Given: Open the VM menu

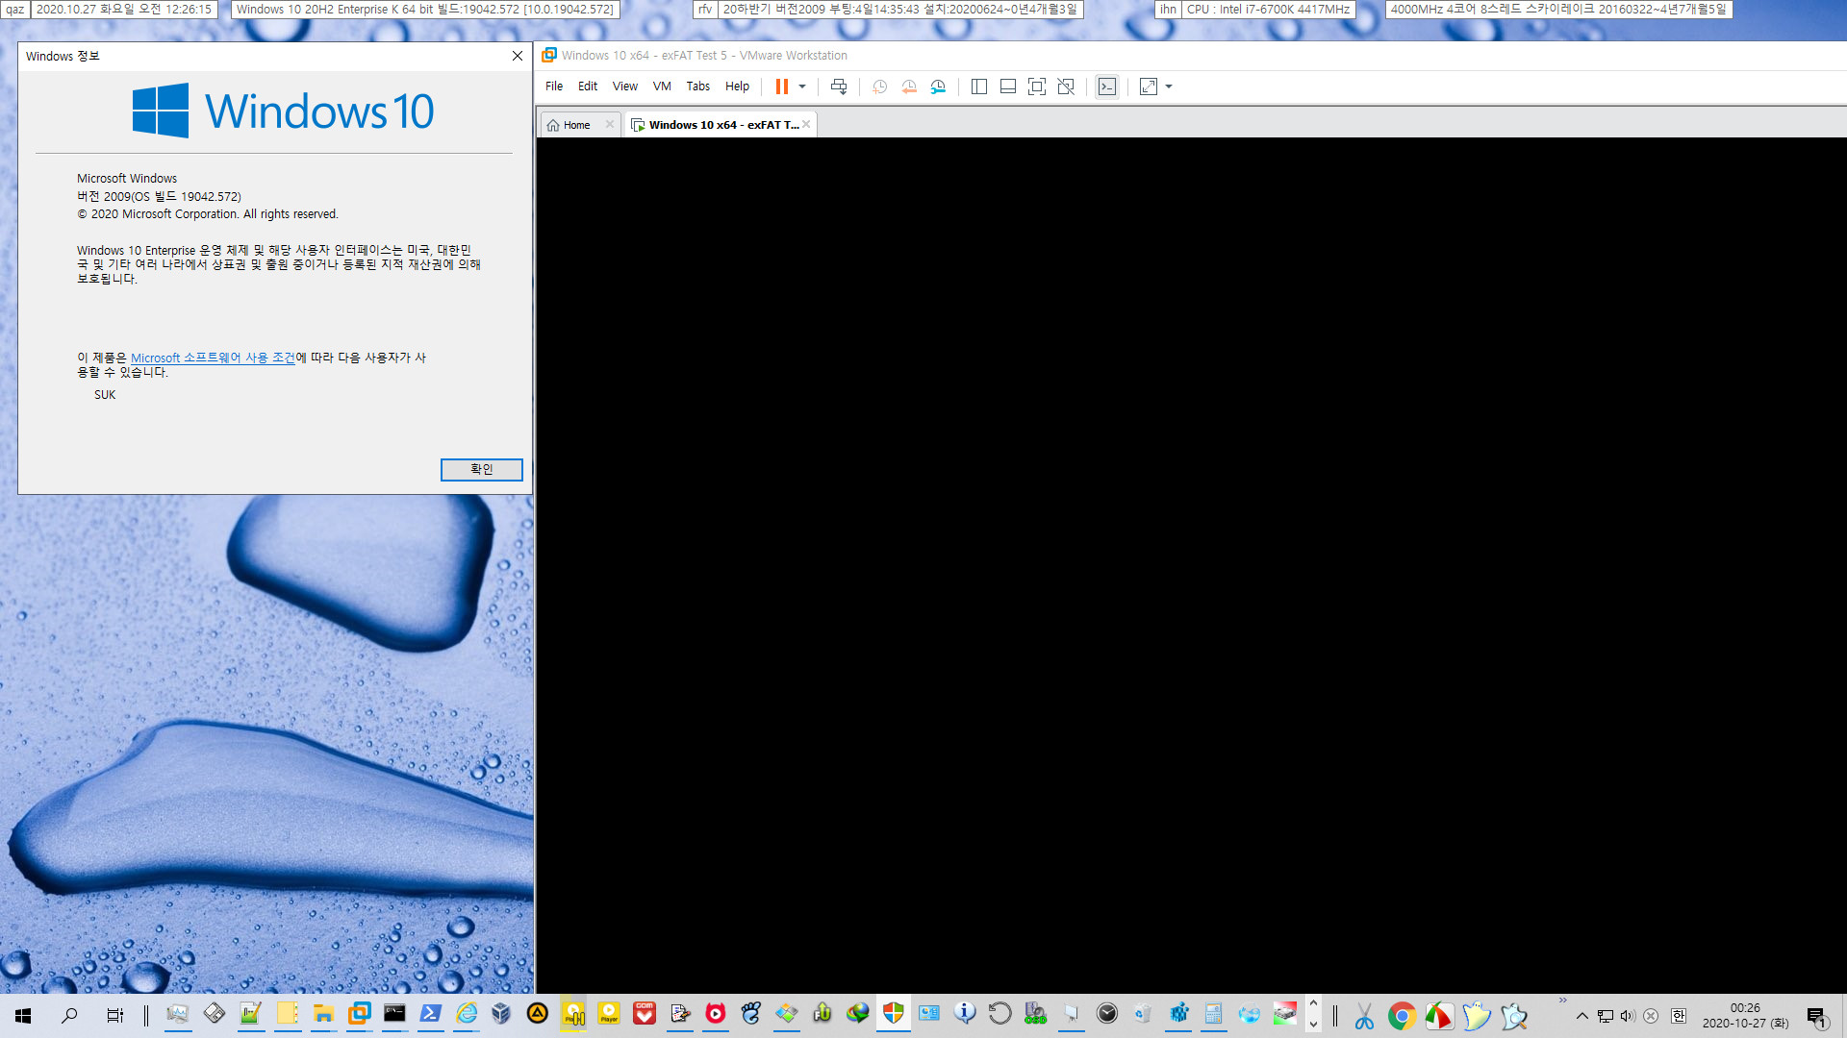Looking at the screenshot, I should 662,86.
